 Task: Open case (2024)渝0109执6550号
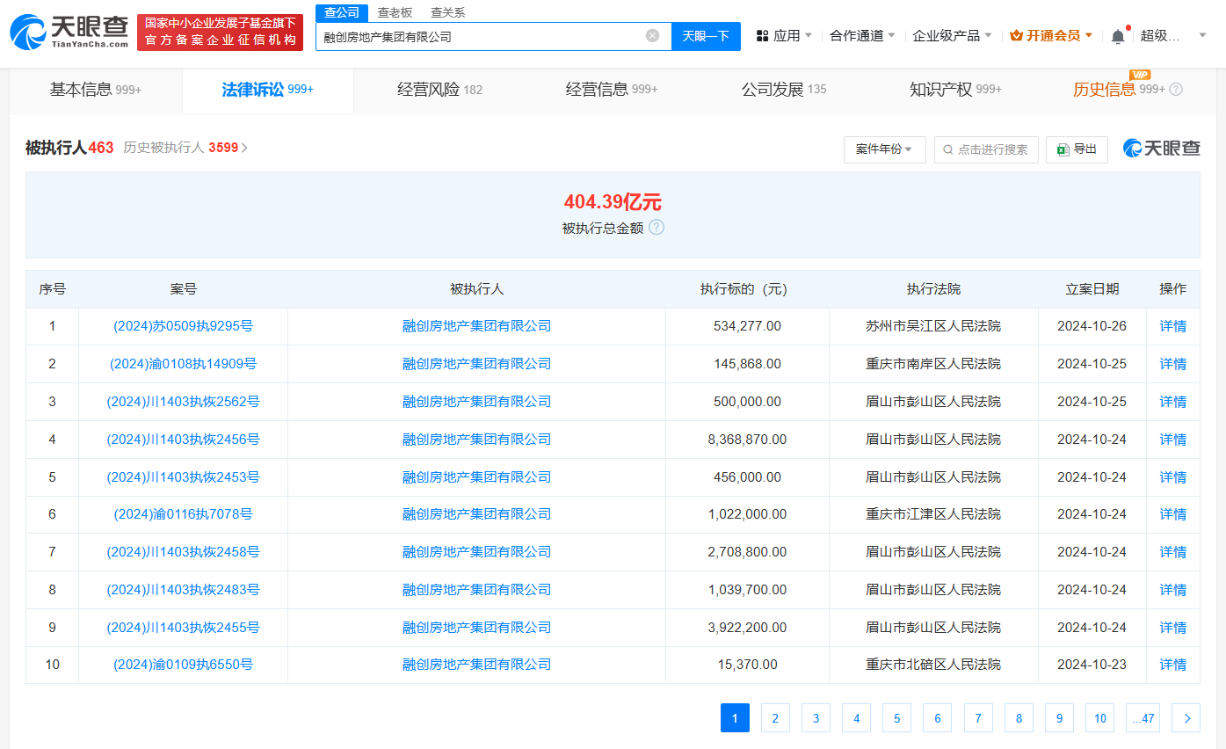pyautogui.click(x=183, y=665)
